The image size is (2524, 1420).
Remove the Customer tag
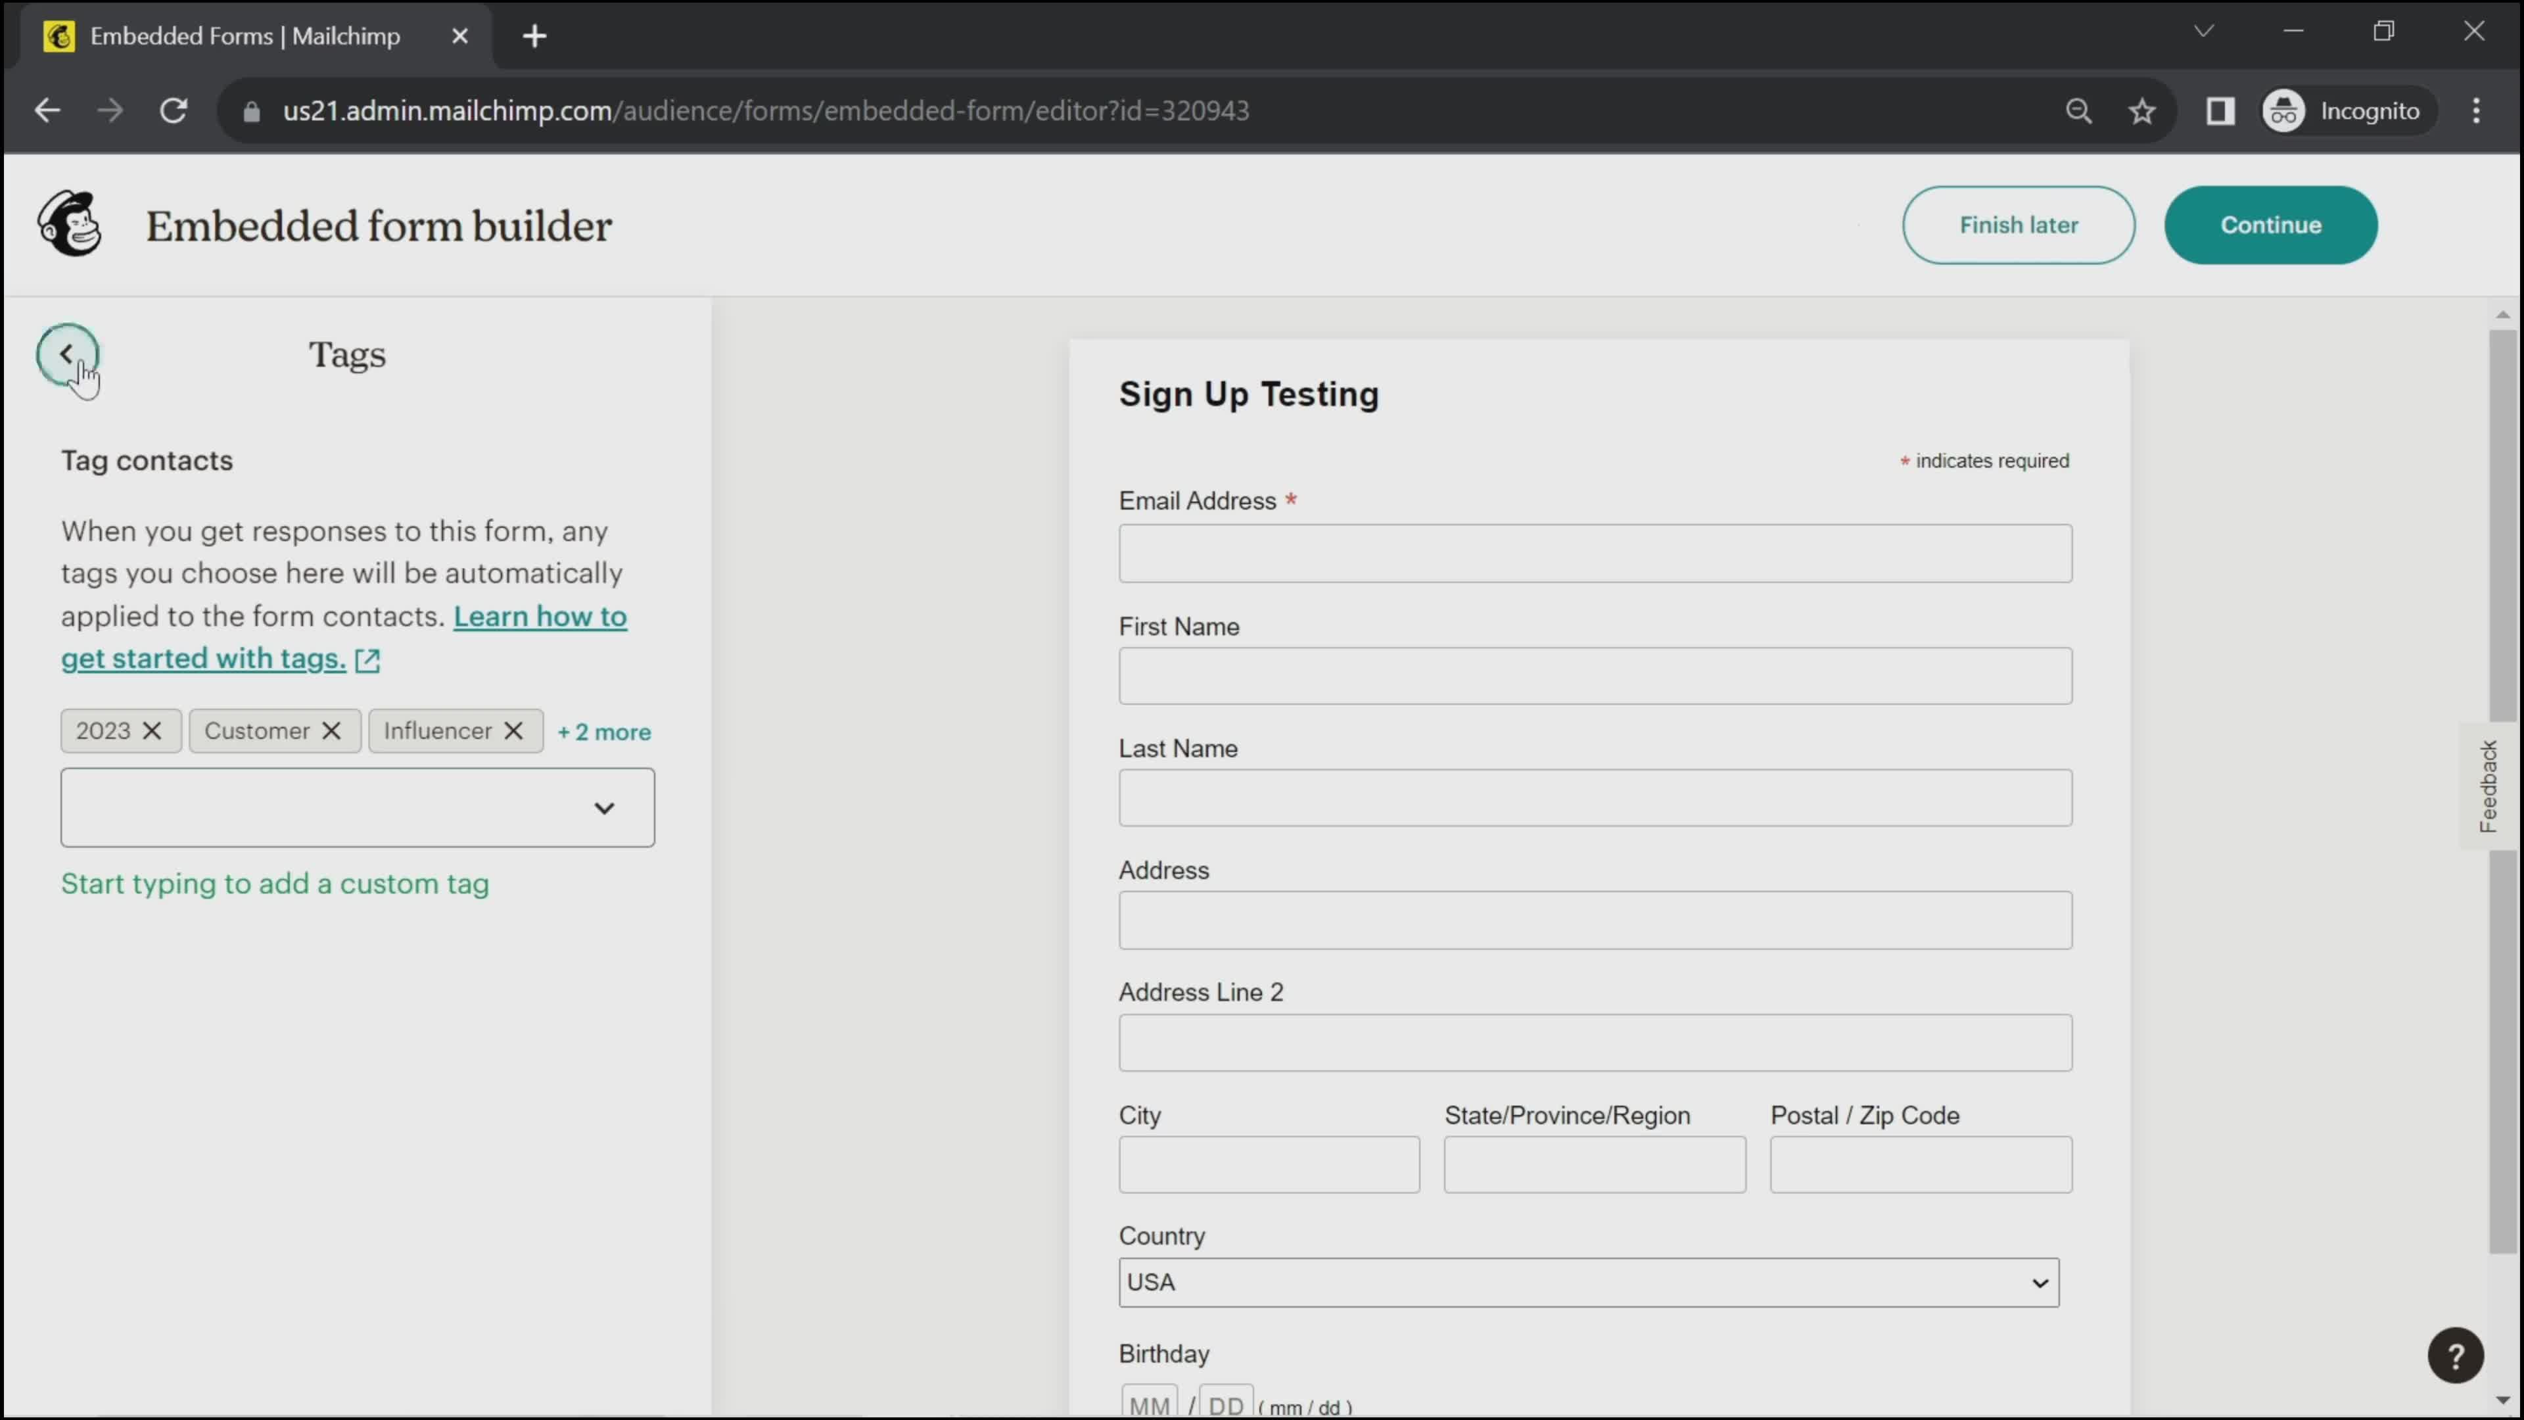pos(331,730)
